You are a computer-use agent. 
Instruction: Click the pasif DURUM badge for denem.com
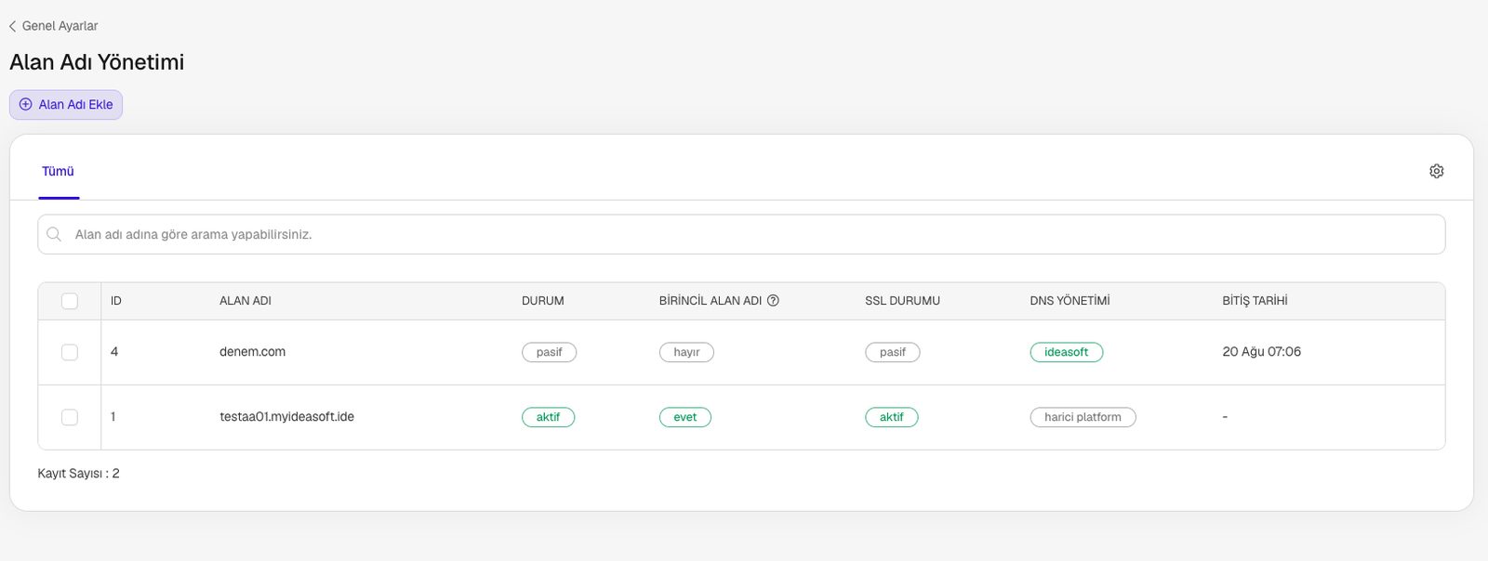coord(549,352)
